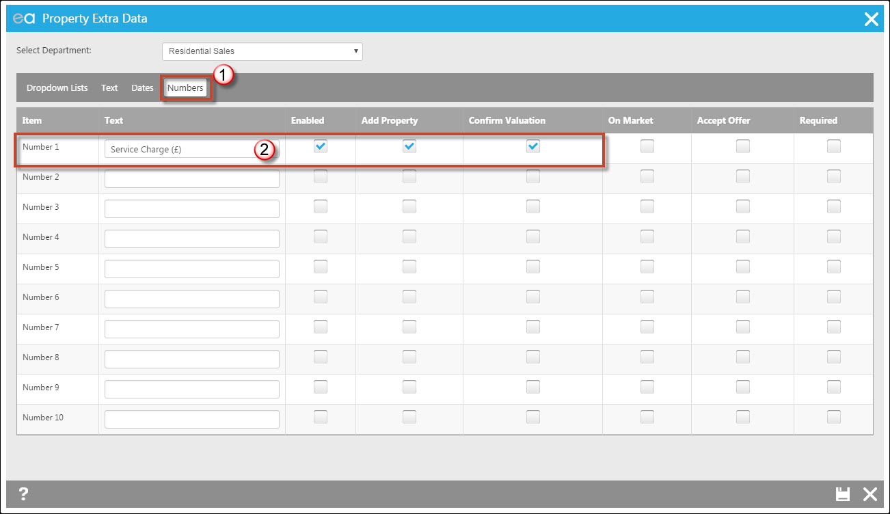
Task: Check Required for Number 7
Action: [834, 327]
